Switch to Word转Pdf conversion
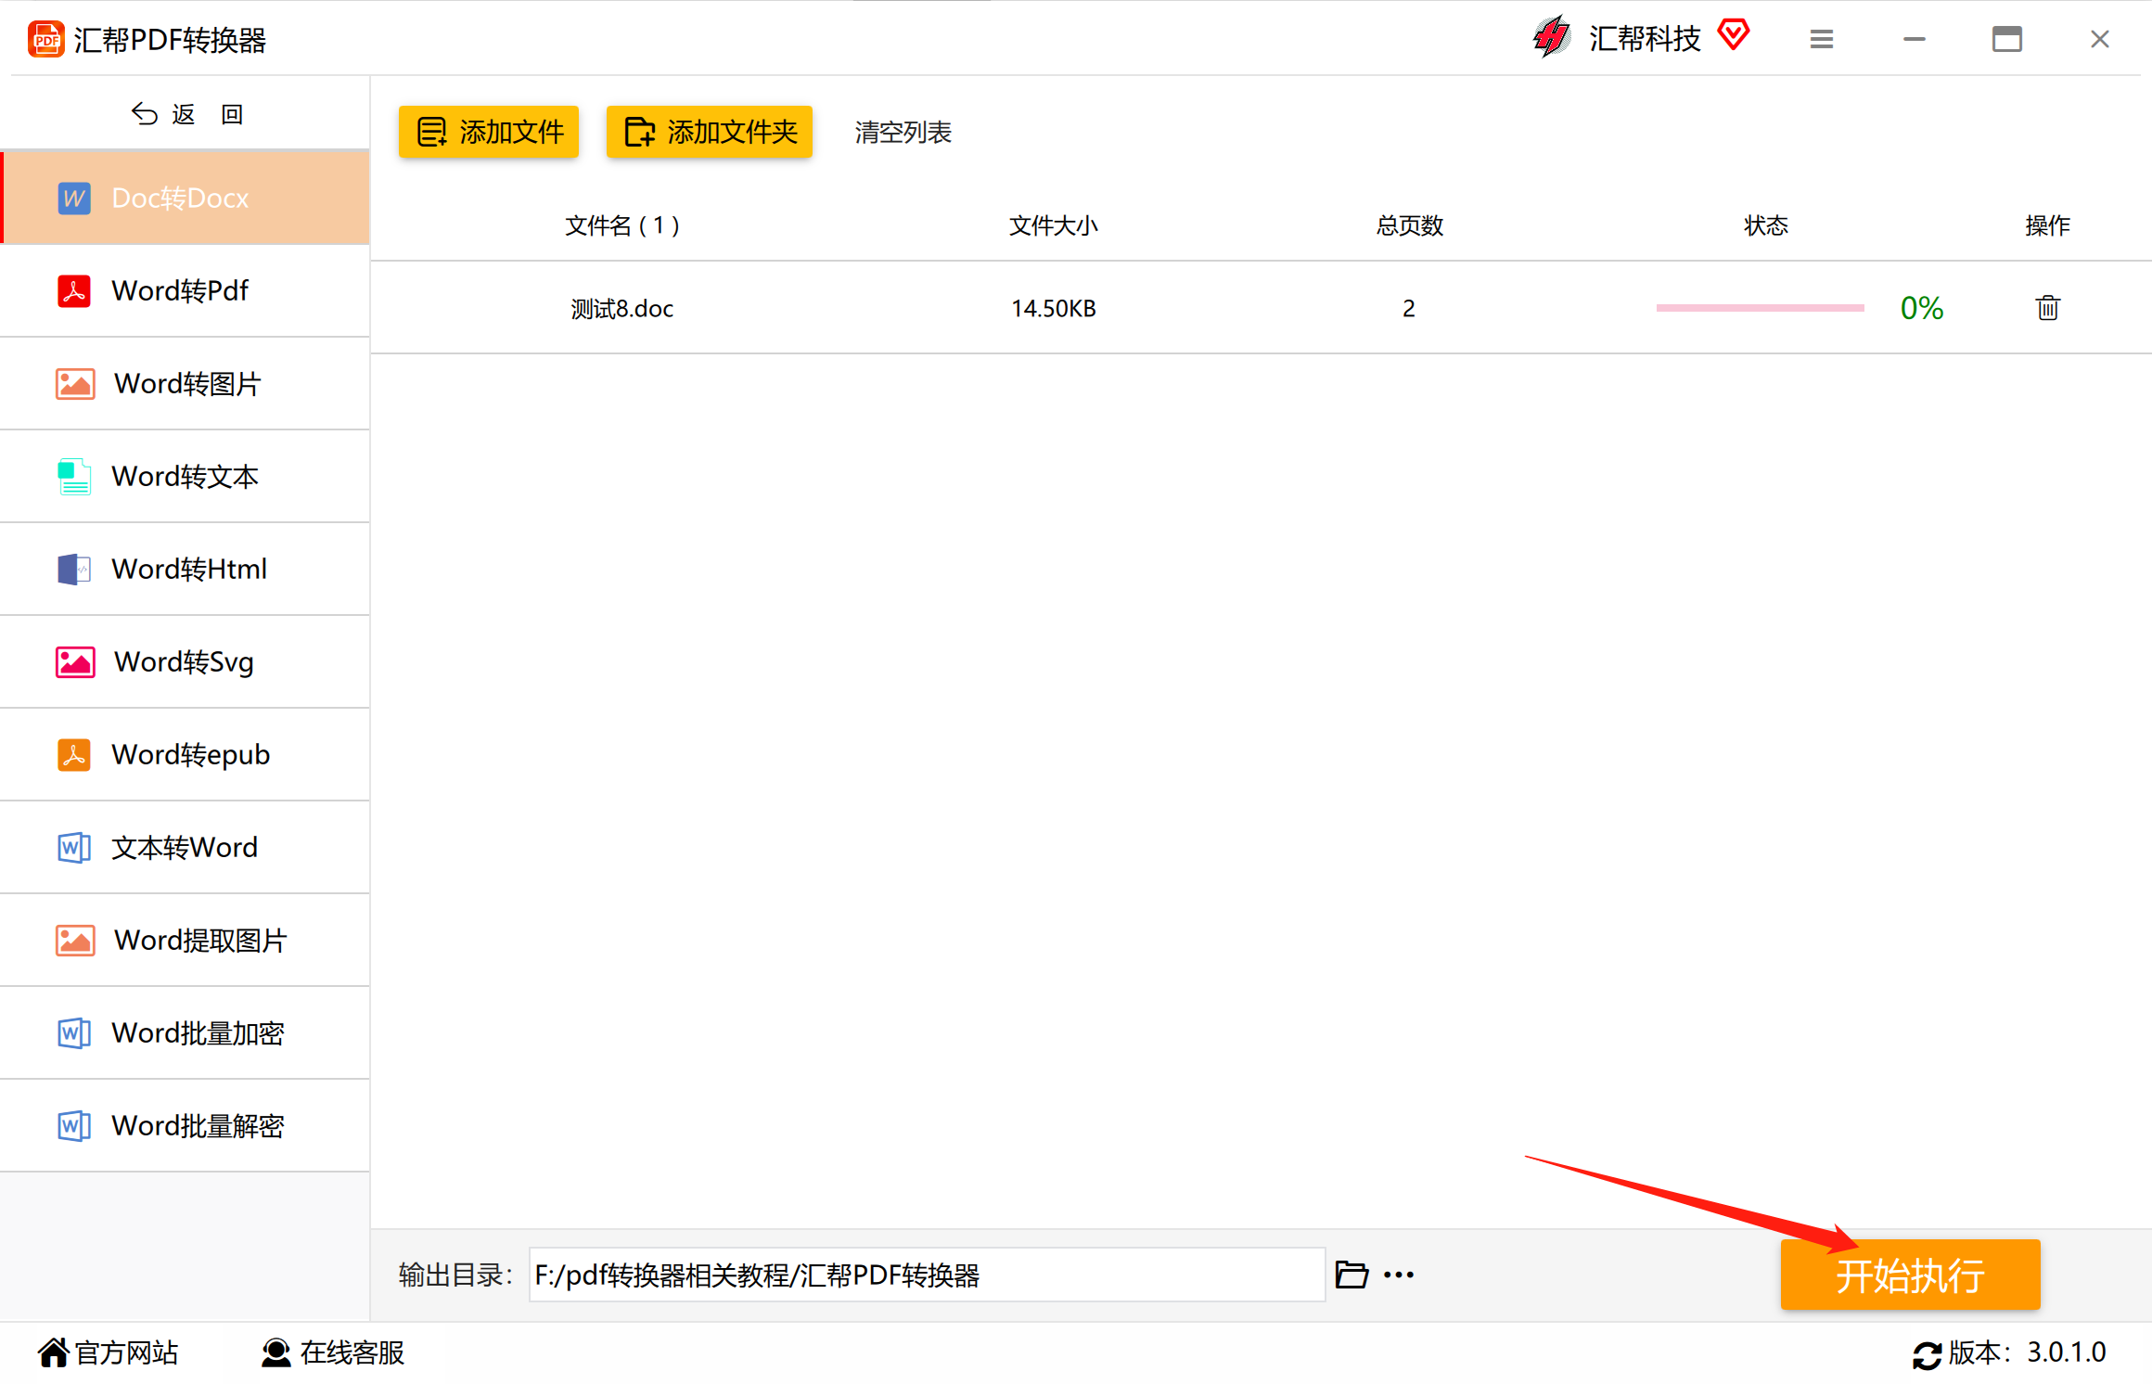Viewport: 2152px width, 1384px height. coord(186,291)
